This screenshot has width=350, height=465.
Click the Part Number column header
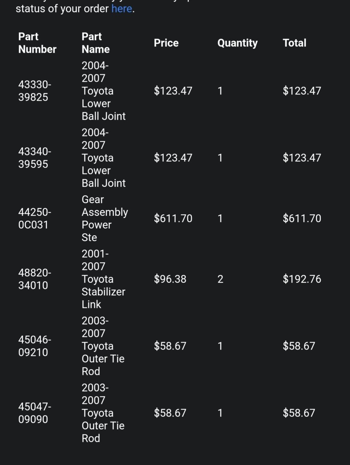(37, 43)
